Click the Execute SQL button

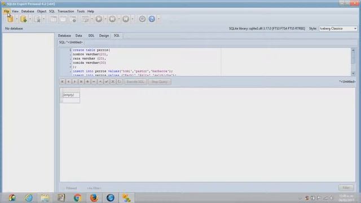pos(135,82)
